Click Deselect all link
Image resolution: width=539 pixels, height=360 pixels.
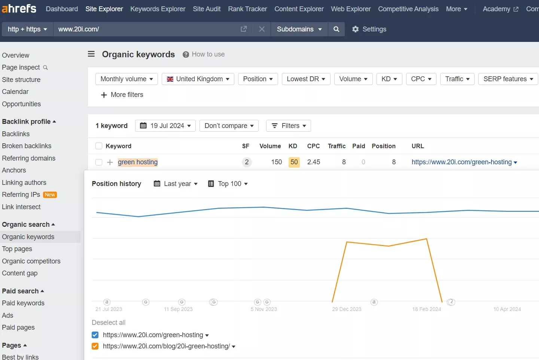coord(109,323)
